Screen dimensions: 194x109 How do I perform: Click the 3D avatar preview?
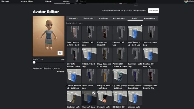coord(48,36)
